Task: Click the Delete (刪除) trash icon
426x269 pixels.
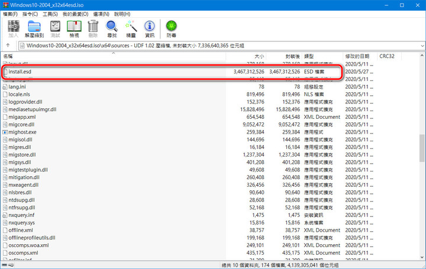Action: 93,29
